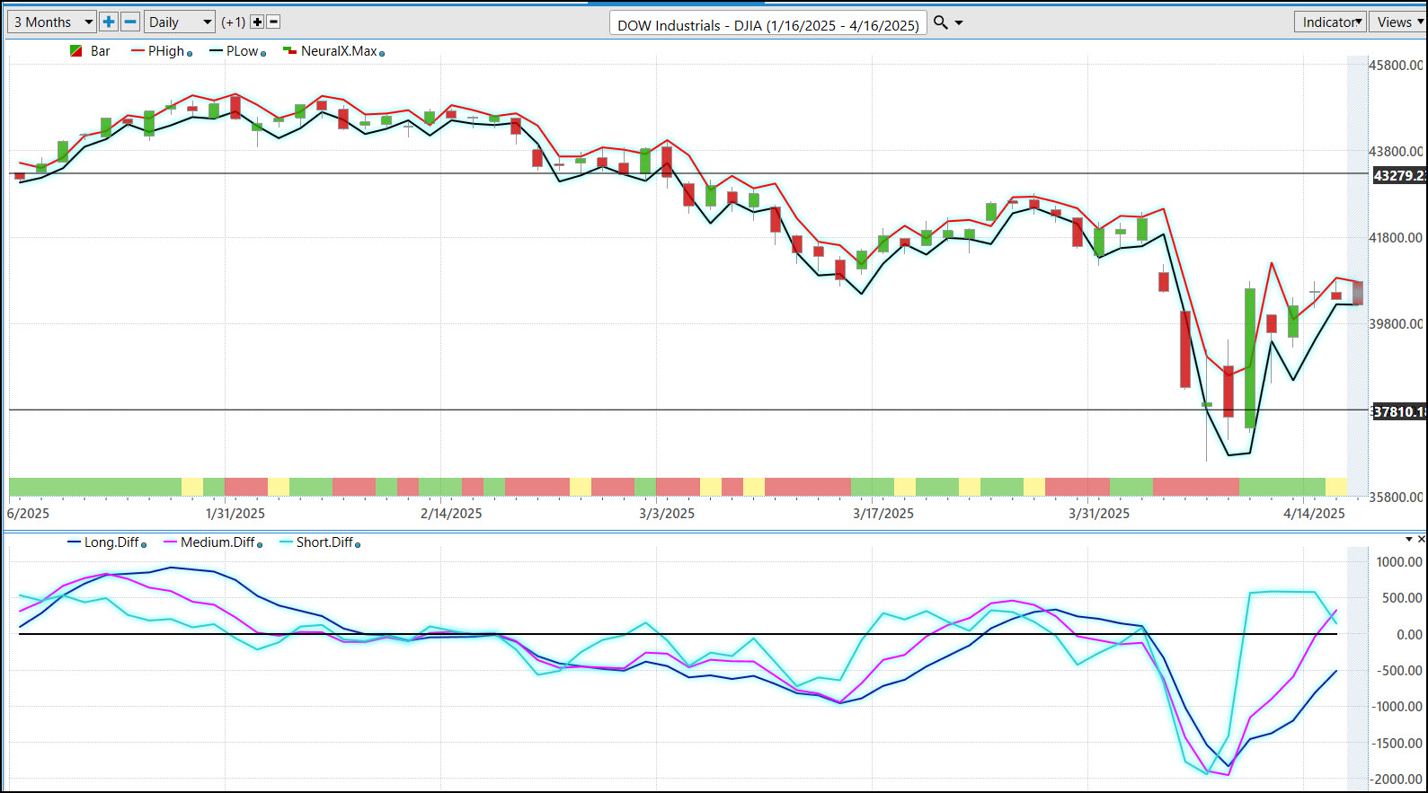Screen dimensions: 1428x793
Task: Click the NeuralX.Max legend icon
Action: (289, 51)
